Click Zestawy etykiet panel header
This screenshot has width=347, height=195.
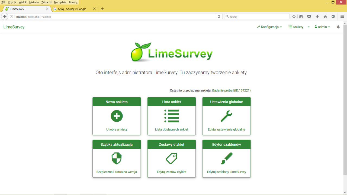(172, 144)
